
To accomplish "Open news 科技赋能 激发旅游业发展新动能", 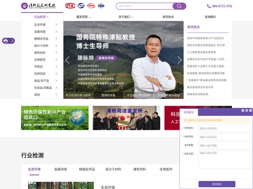I will pyautogui.click(x=206, y=73).
